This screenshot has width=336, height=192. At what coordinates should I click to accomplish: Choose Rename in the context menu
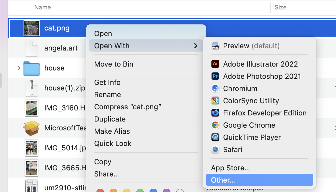click(146, 95)
